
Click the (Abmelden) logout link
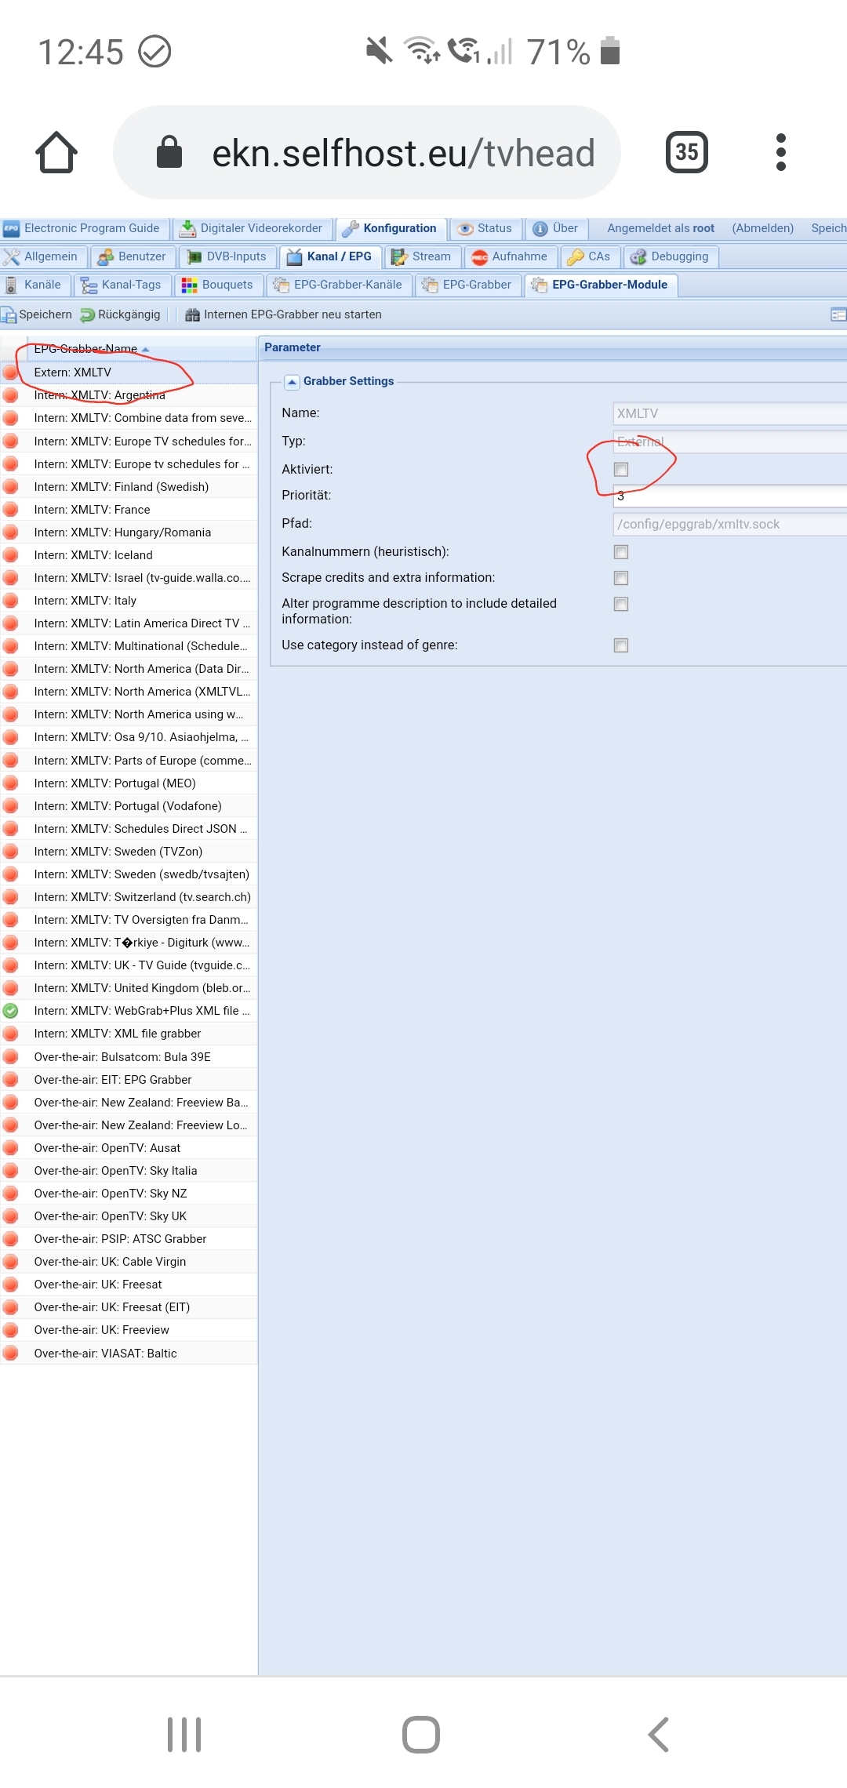coord(763,228)
